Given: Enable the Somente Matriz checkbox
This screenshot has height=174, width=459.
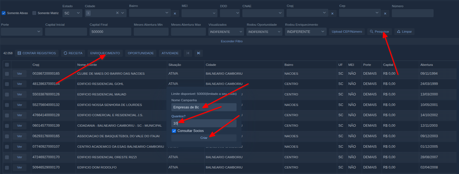Looking at the screenshot, I should click(34, 13).
